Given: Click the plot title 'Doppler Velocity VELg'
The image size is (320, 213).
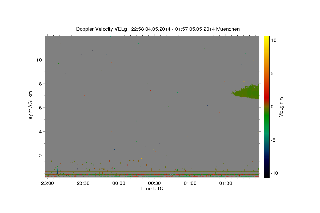Looking at the screenshot, I should pos(102,29).
